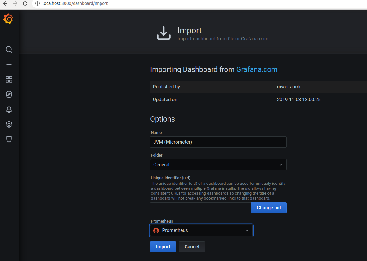367x261 pixels.
Task: Expand the Folder General dropdown
Action: (218, 165)
